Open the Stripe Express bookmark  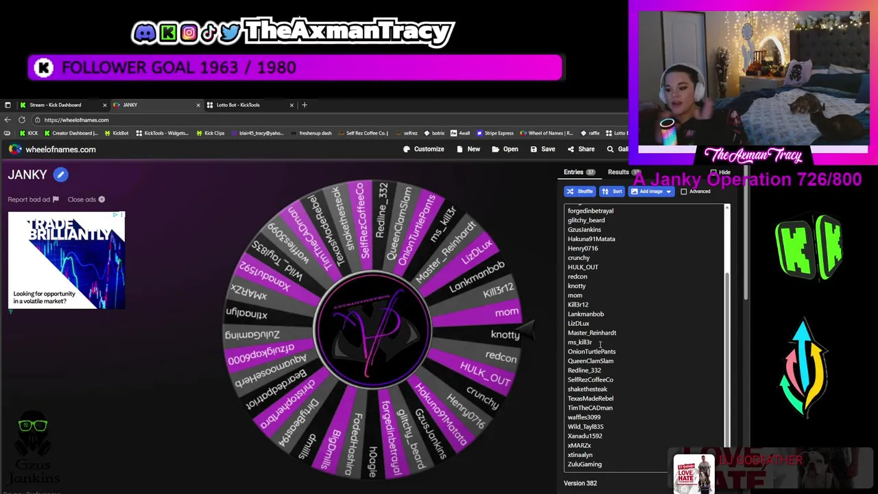click(495, 133)
